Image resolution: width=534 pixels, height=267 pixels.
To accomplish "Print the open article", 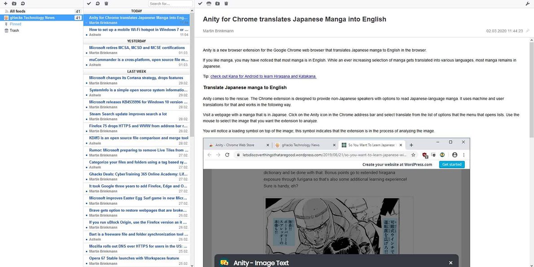I will 209,4.
